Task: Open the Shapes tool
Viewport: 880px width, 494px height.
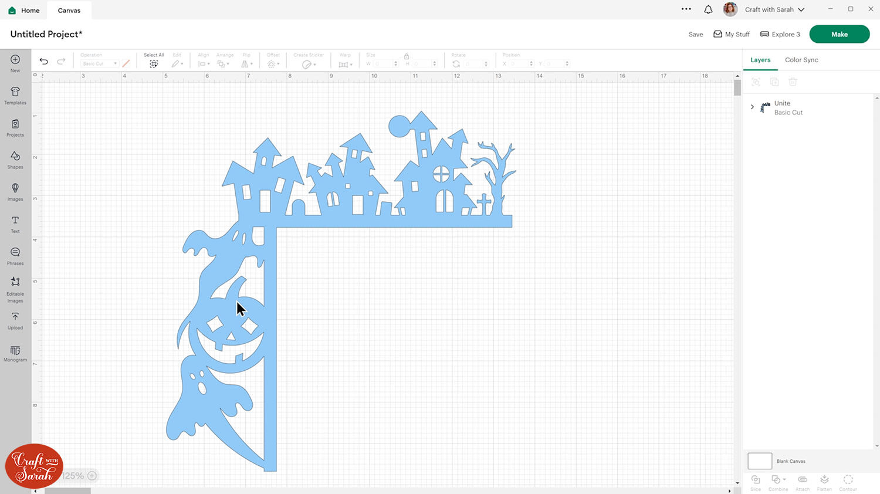Action: [x=15, y=160]
